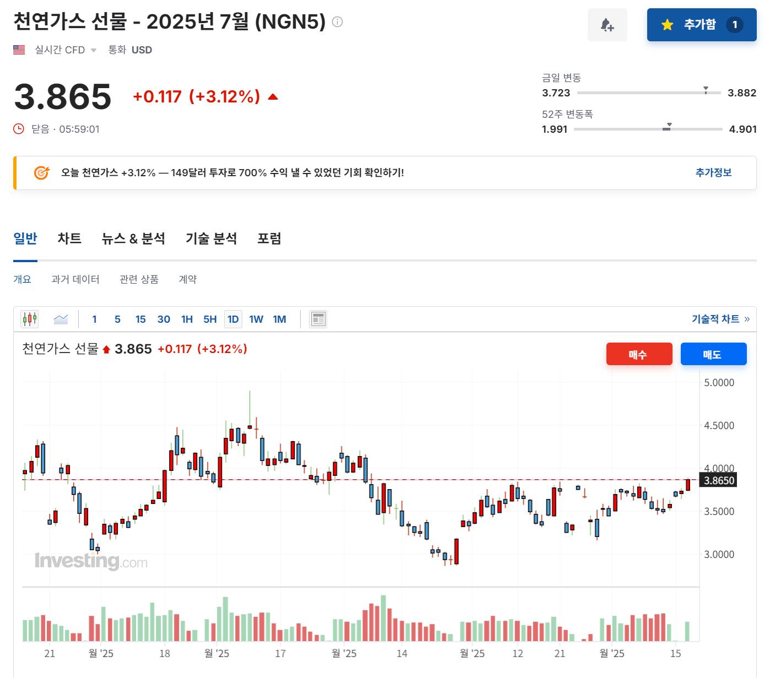The height and width of the screenshot is (678, 770).
Task: Open the 추가정보 link in the banner
Action: point(713,172)
